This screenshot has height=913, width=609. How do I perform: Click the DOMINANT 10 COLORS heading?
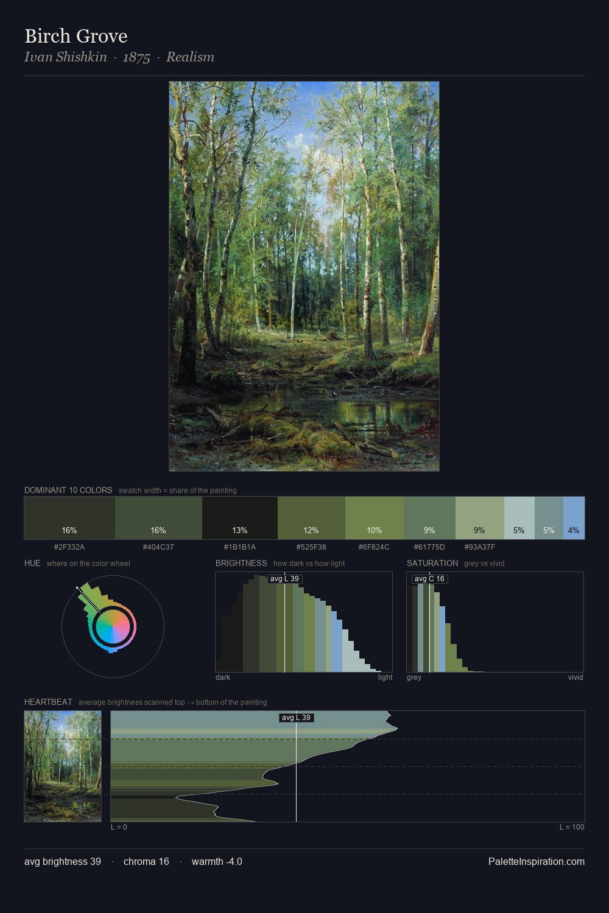click(x=68, y=490)
